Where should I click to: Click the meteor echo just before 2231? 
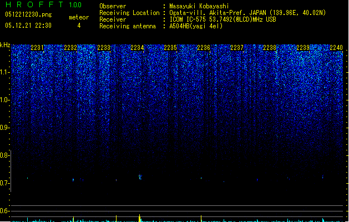point(28,178)
